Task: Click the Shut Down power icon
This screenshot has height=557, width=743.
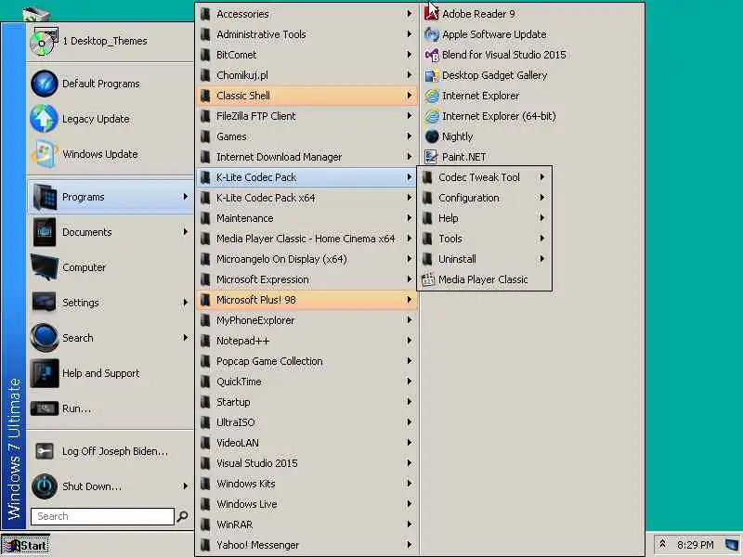Action: 45,486
